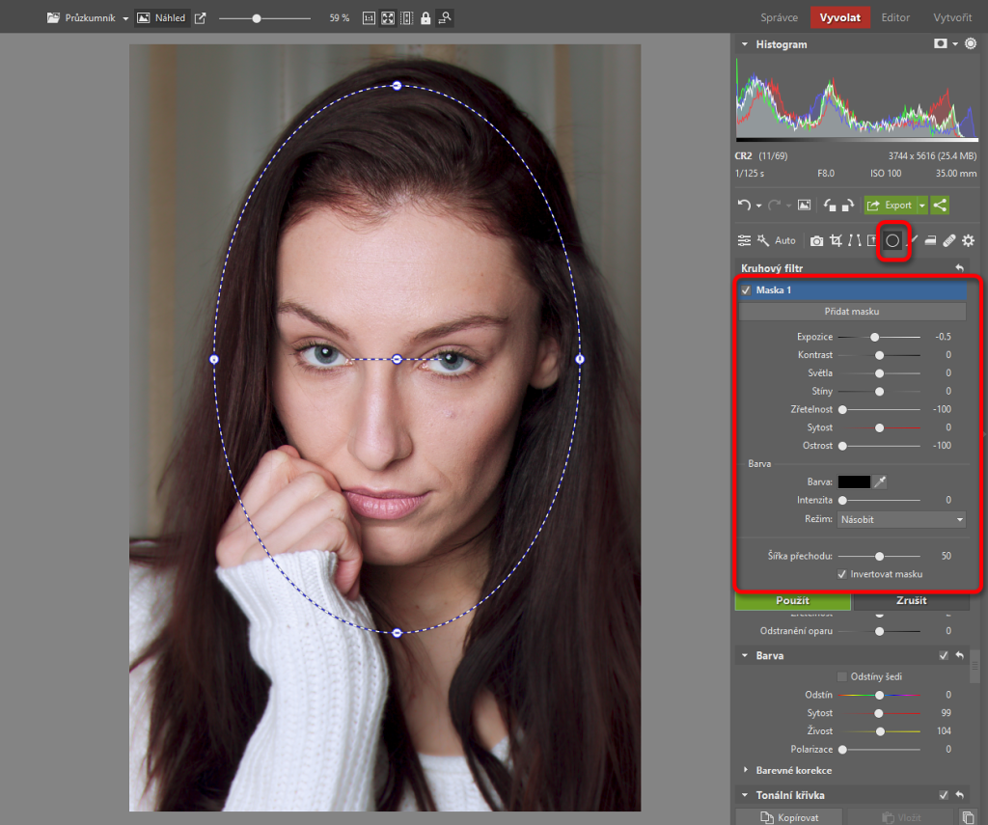Viewport: 988px width, 825px height.
Task: Collapse the Barva section
Action: point(745,655)
